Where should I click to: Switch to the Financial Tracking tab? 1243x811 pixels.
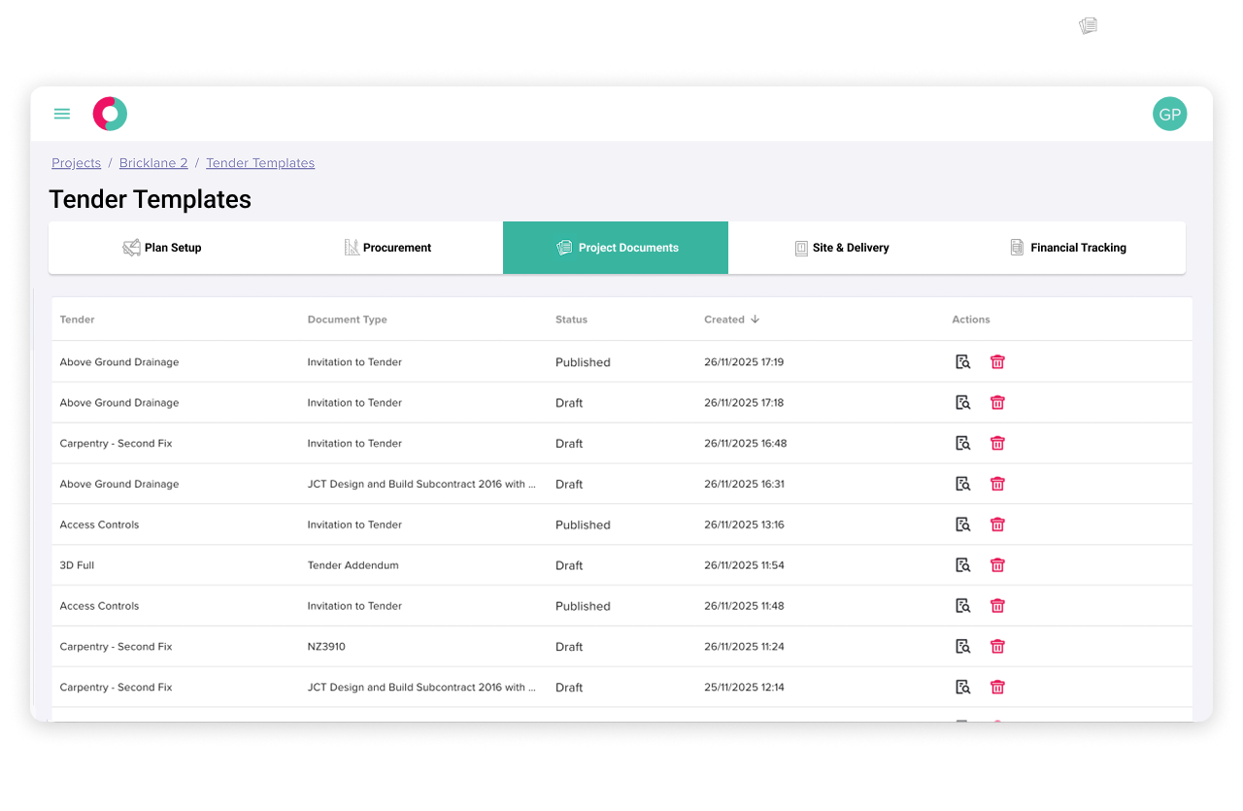pos(1068,248)
